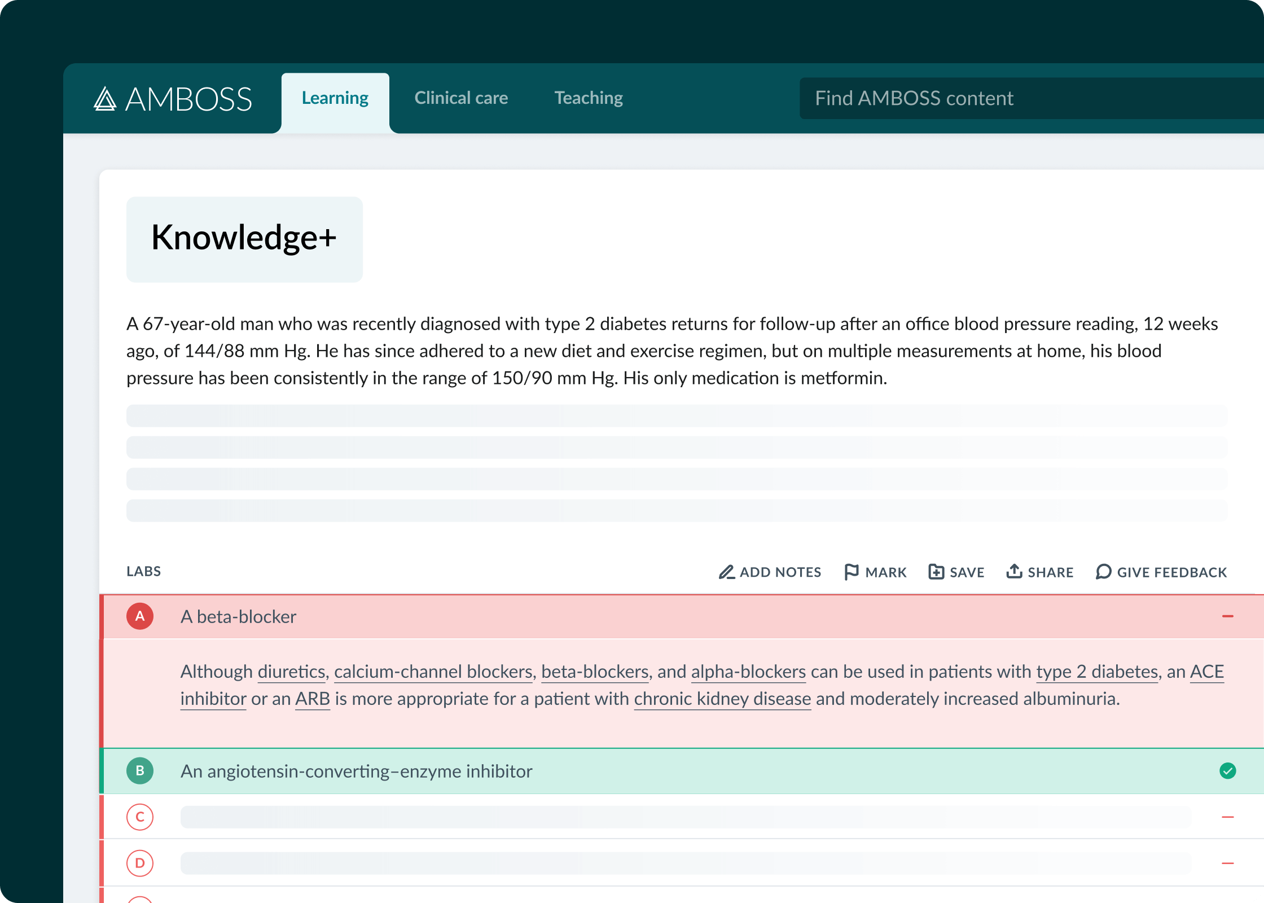
Task: Collapse the beta-blocker explanation with minus
Action: [x=1227, y=616]
